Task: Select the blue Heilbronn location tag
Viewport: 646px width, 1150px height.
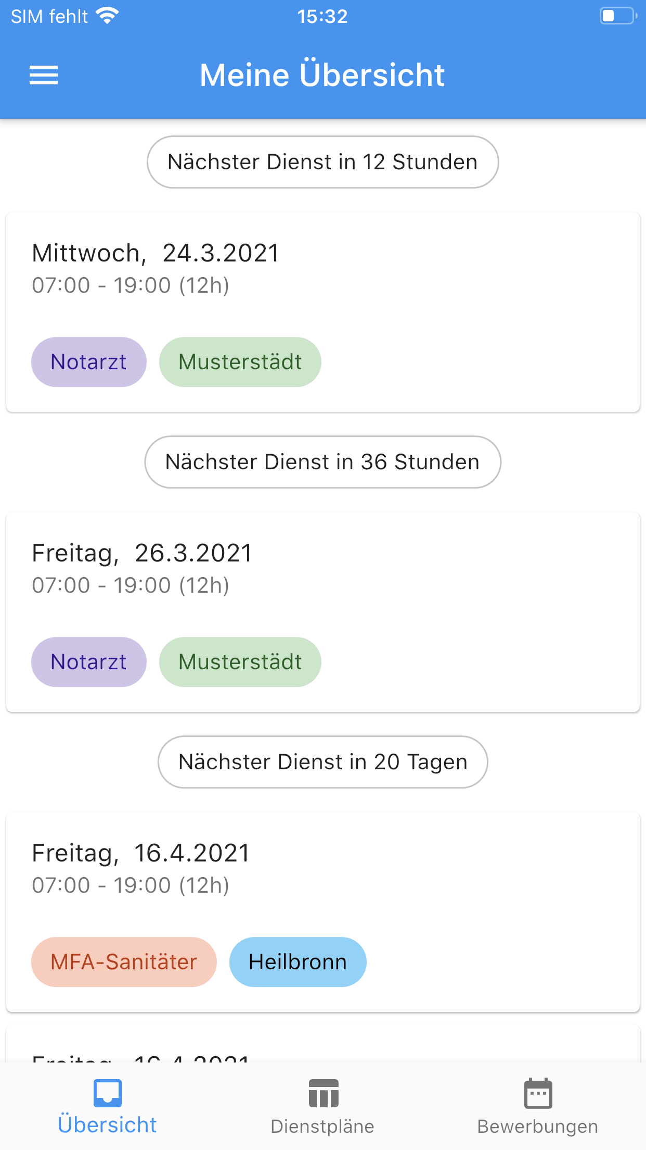Action: point(298,962)
